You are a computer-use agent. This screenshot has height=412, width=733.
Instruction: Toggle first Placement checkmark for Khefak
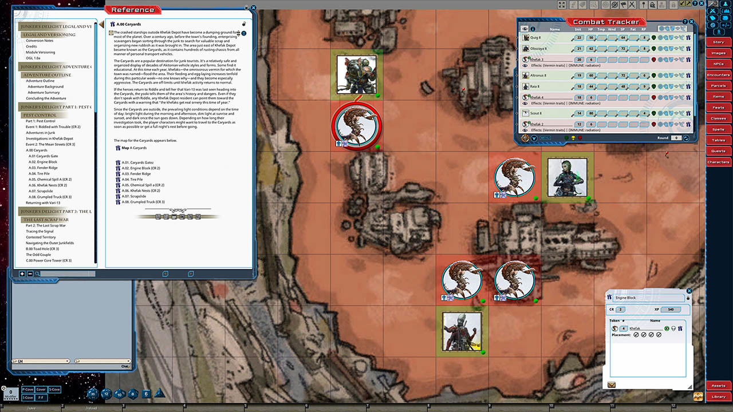(x=636, y=335)
